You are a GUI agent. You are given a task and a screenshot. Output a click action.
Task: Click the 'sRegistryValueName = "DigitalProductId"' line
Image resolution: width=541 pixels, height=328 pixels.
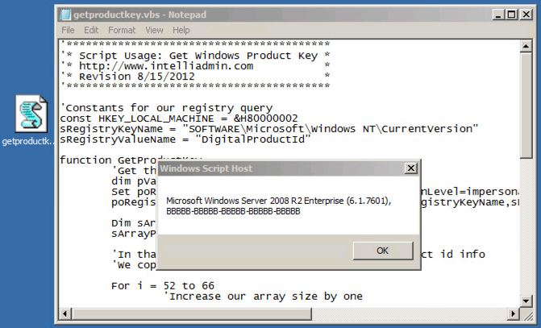(x=185, y=139)
